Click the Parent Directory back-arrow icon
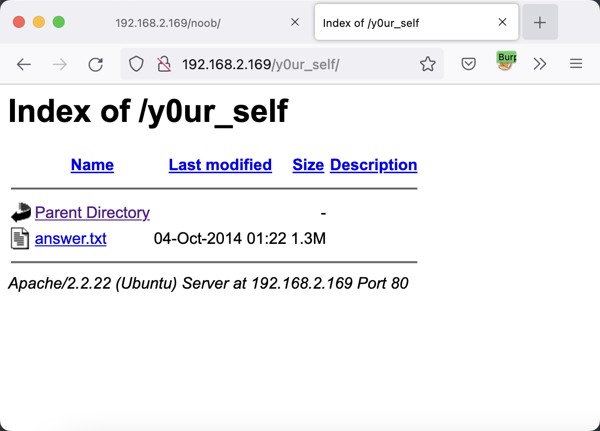The image size is (600, 431). click(x=20, y=213)
